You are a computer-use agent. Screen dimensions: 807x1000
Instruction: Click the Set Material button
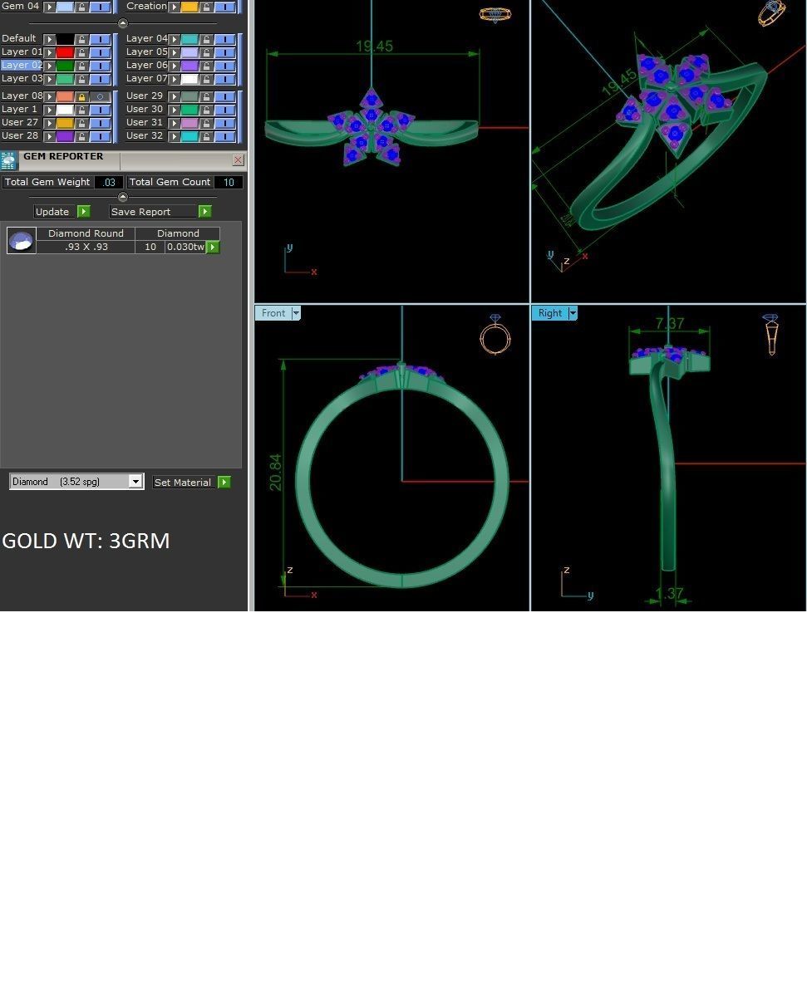click(x=183, y=483)
